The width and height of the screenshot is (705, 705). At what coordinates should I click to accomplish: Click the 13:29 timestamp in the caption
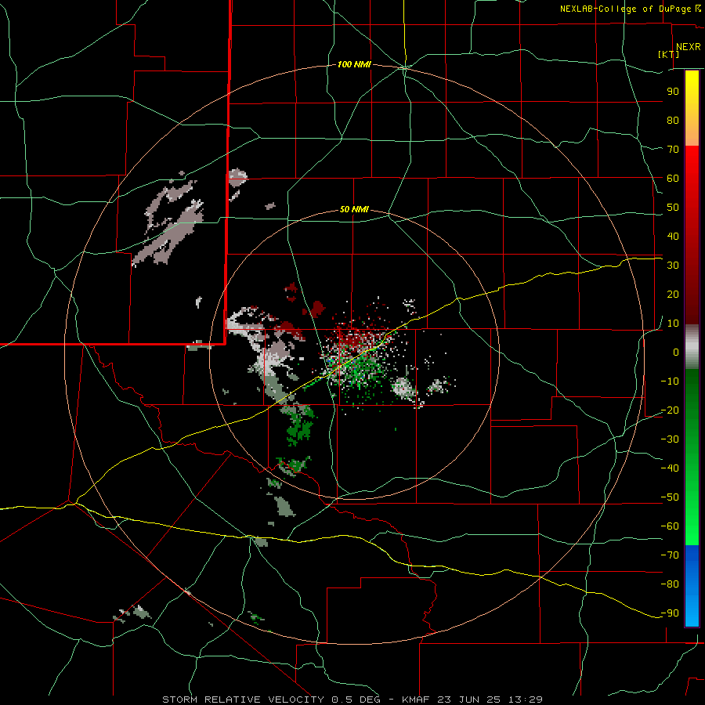pos(526,700)
